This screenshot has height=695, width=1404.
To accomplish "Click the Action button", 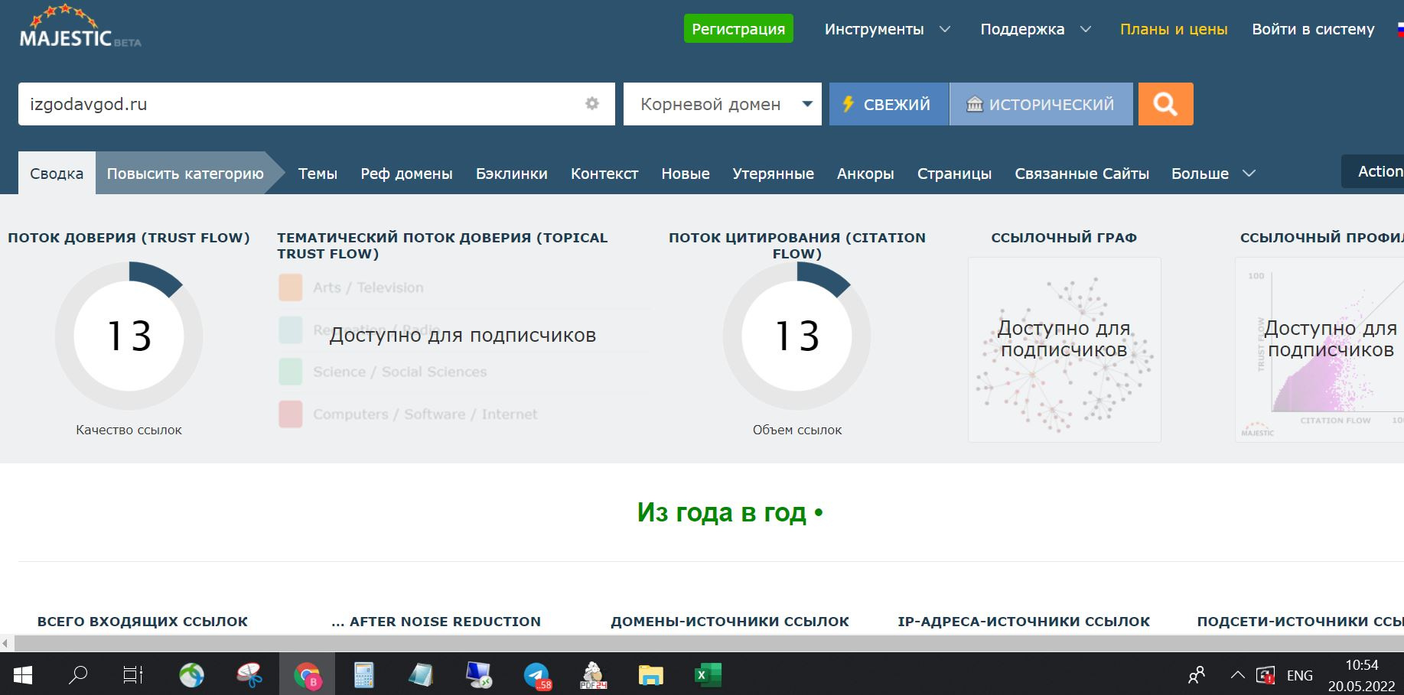I will coord(1373,171).
